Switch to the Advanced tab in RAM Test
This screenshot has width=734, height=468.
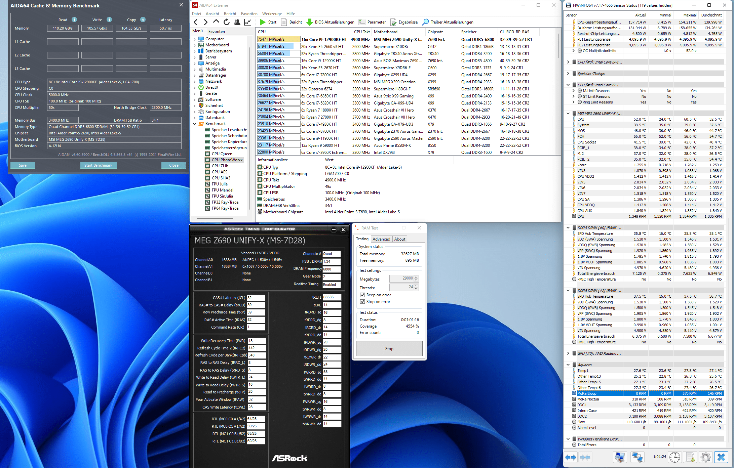(381, 239)
